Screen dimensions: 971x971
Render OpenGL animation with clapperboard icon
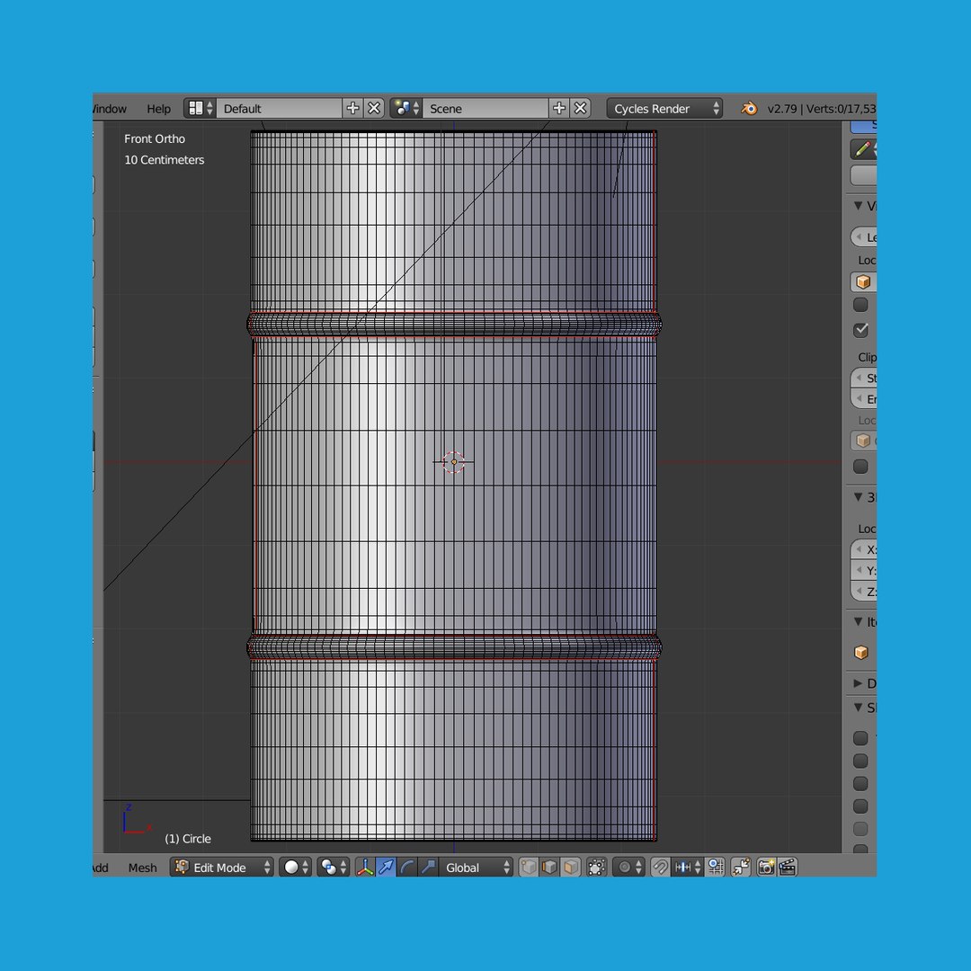pyautogui.click(x=787, y=867)
